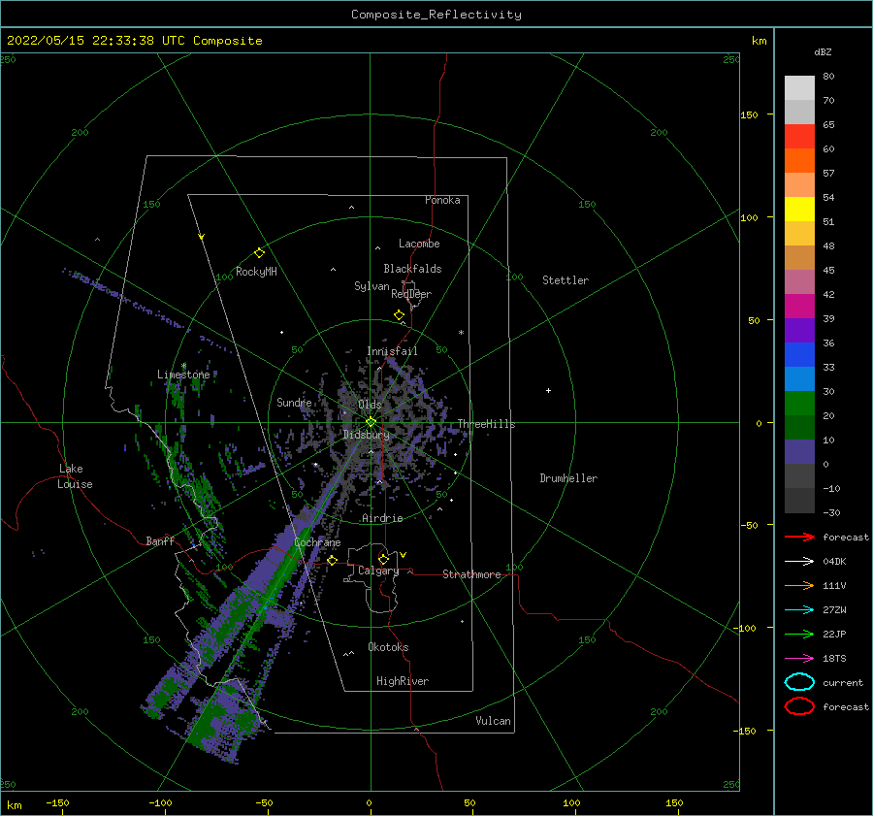Click the Lacombe label
This screenshot has width=873, height=816.
click(x=419, y=244)
